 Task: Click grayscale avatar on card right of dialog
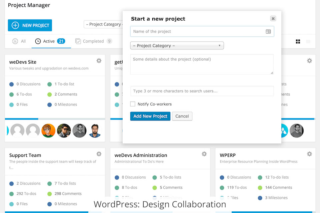[297, 131]
